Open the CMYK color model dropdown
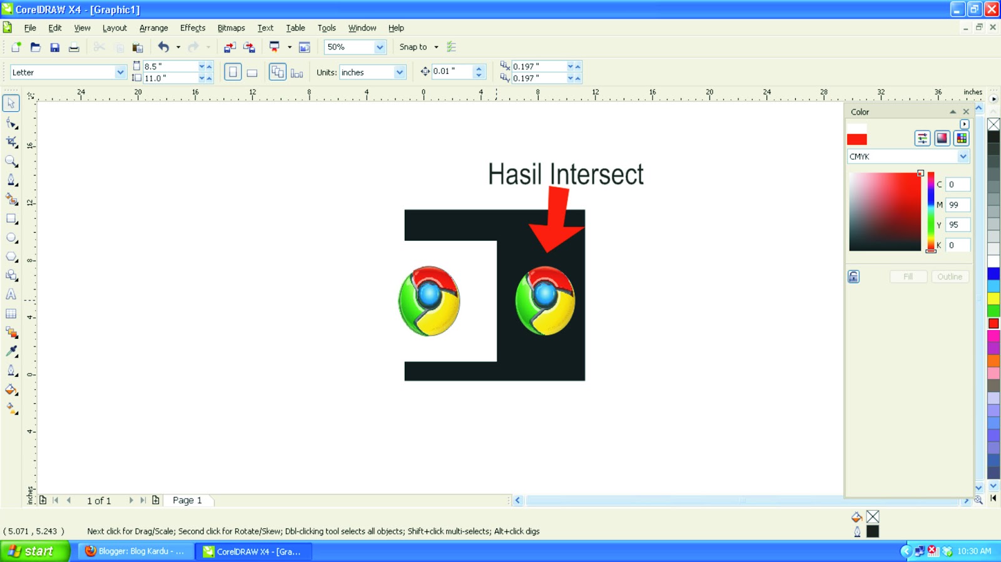 963,156
